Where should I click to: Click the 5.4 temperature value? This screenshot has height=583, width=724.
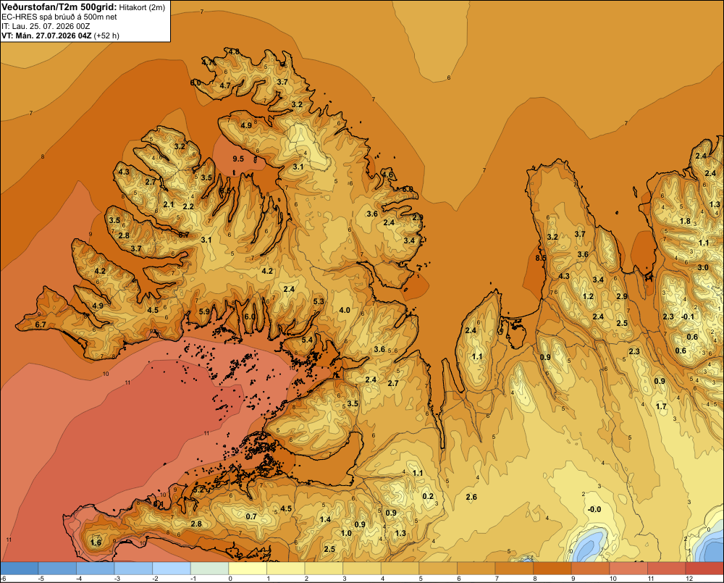pos(307,340)
